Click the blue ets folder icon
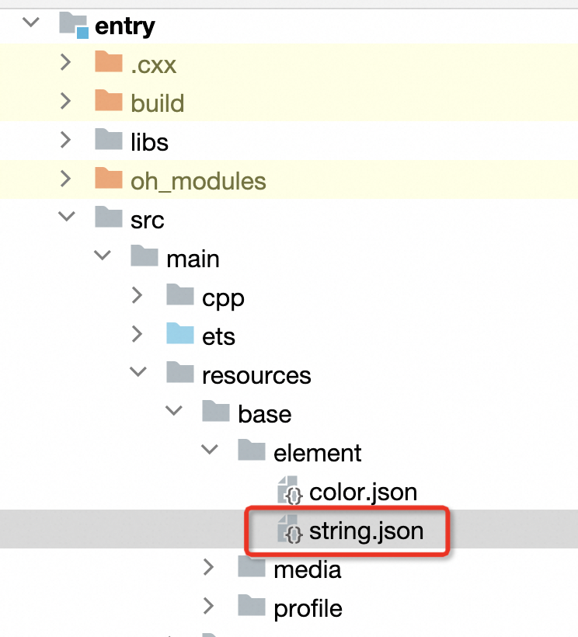578x637 pixels. [x=180, y=334]
